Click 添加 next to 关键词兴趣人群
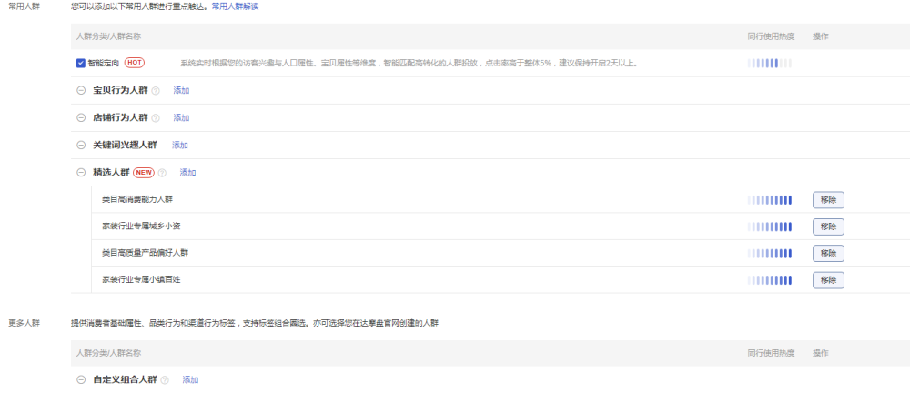 coord(180,146)
